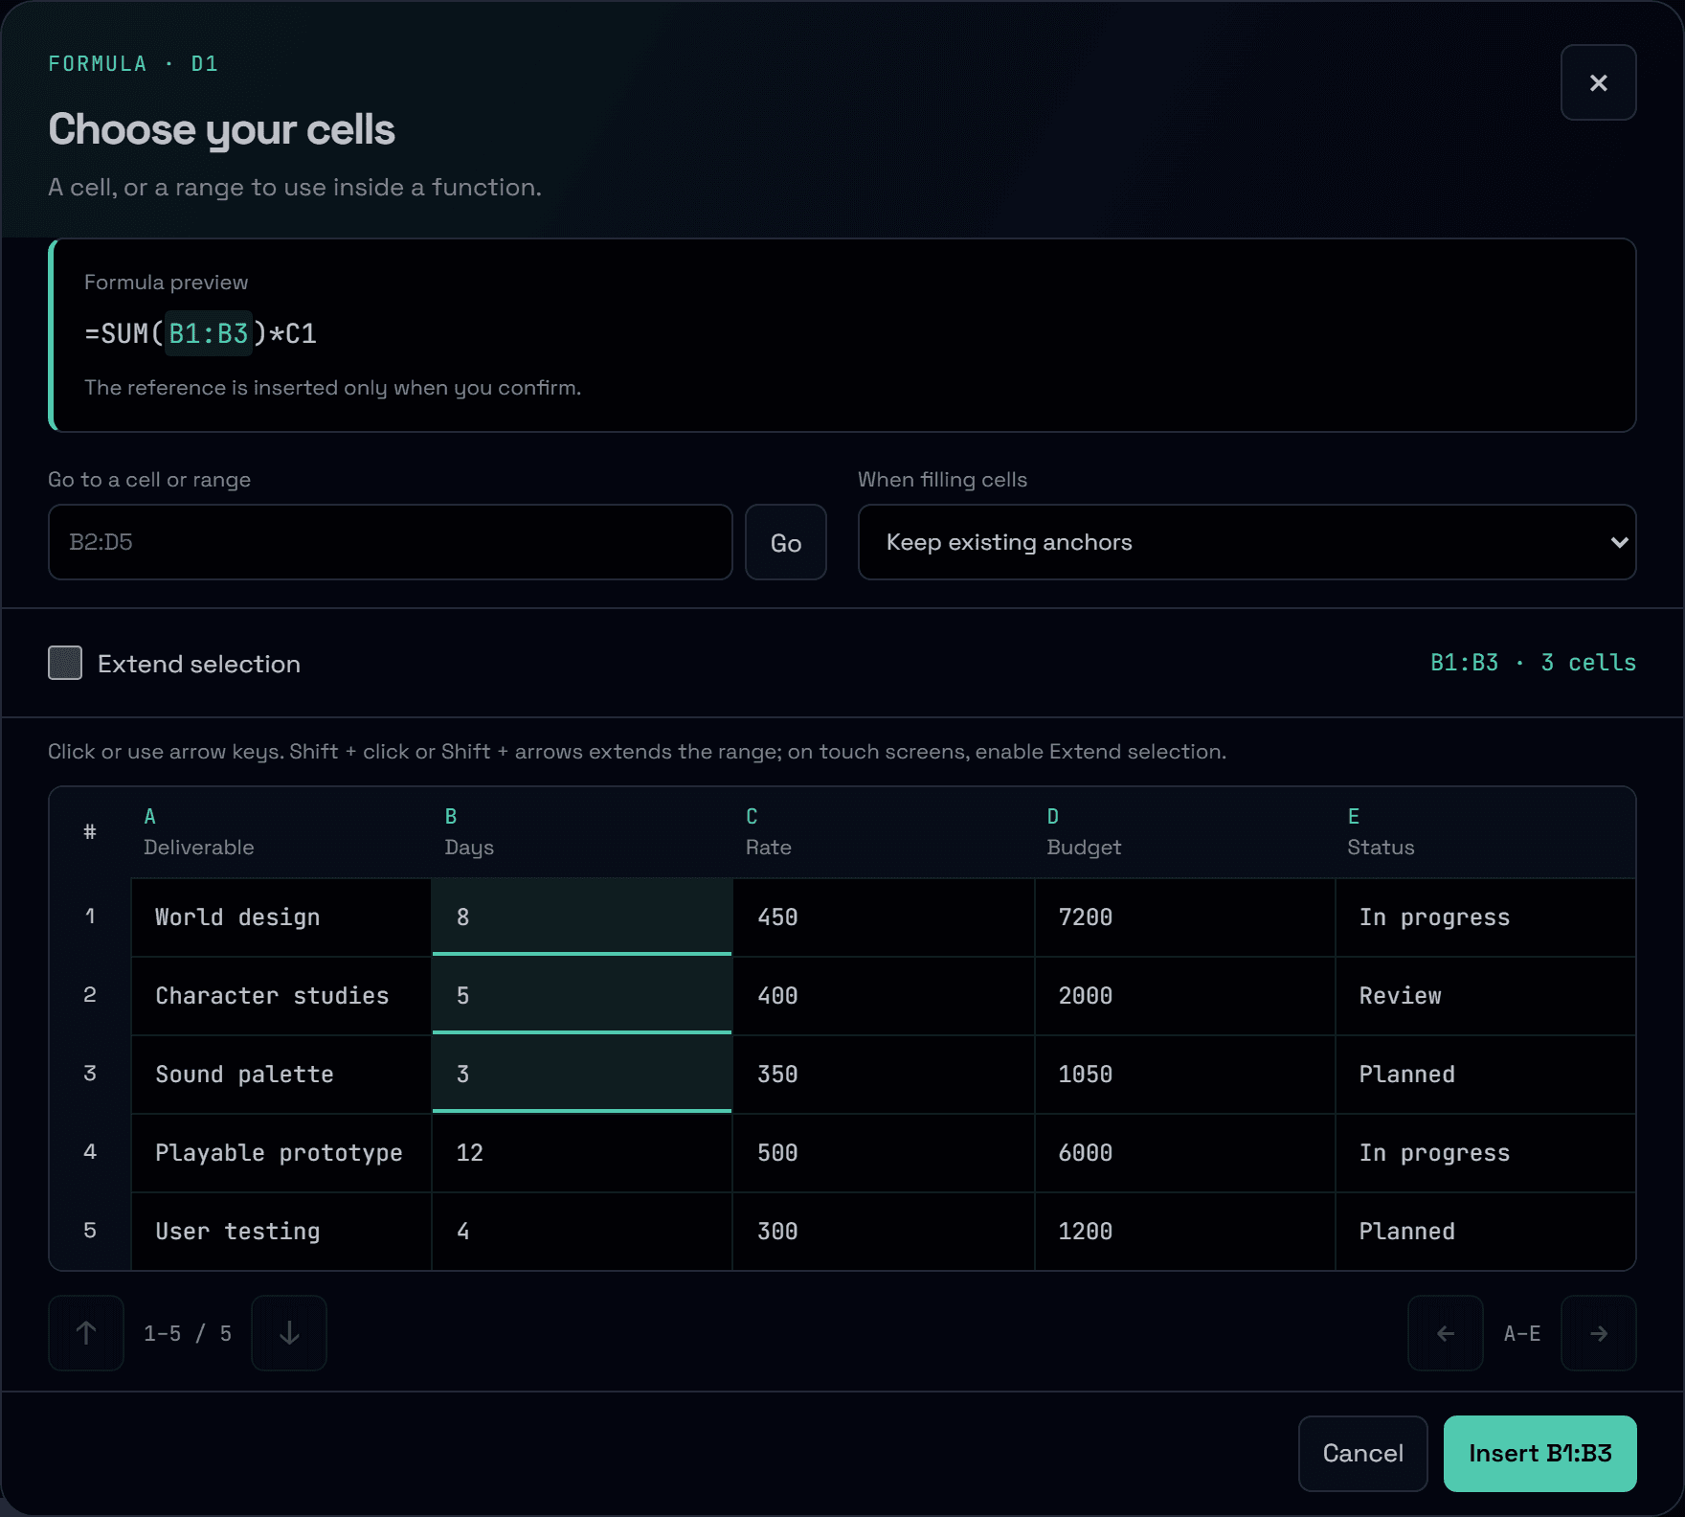The height and width of the screenshot is (1517, 1685).
Task: Pick the cell containing 12
Action: tap(582, 1153)
